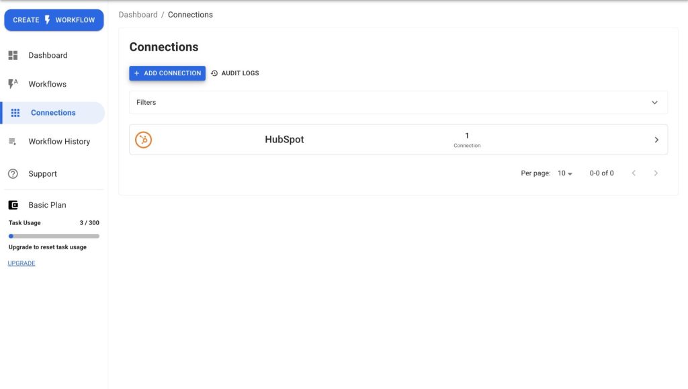Viewport: 688px width, 389px height.
Task: Click the HubSpot logo icon
Action: point(144,140)
